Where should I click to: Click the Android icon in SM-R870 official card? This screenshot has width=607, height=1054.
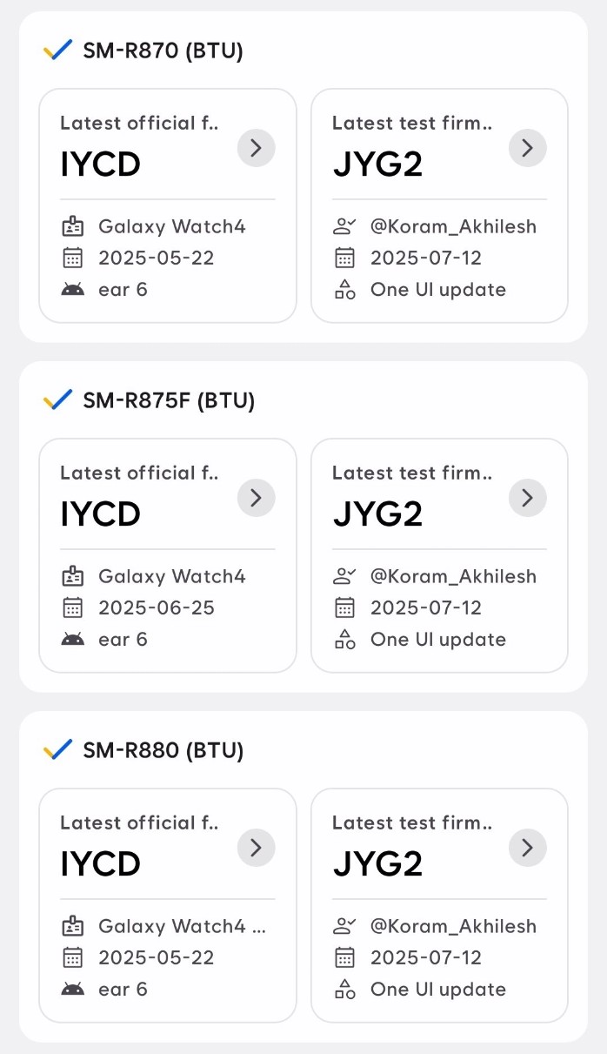tap(73, 290)
